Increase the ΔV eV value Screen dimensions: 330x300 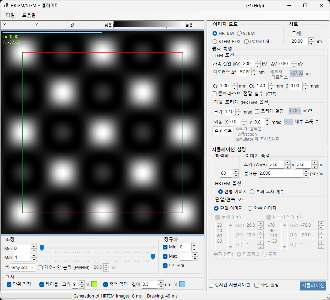pos(294,62)
